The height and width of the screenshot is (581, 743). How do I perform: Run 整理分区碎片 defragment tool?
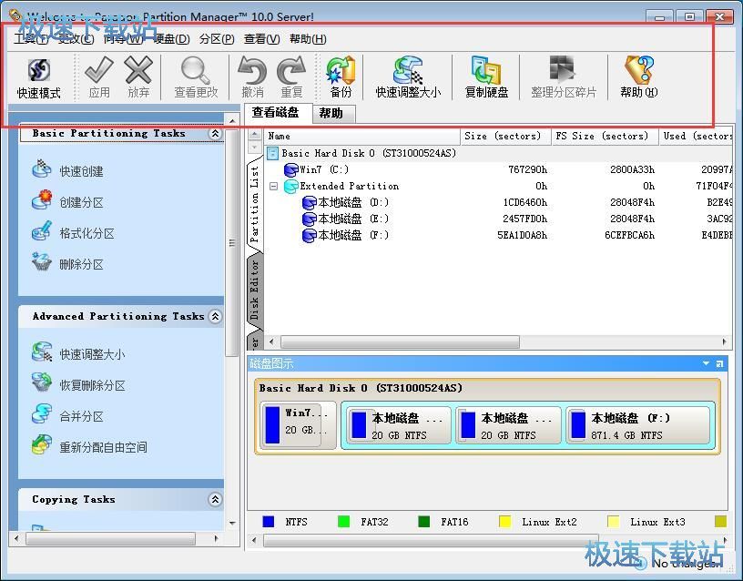click(x=564, y=77)
